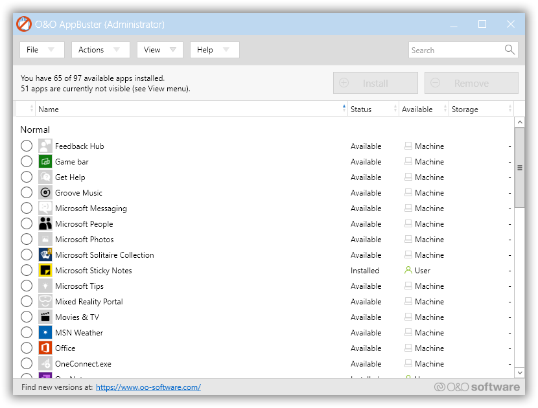The image size is (538, 408).
Task: Click the Microsoft Messaging app name
Action: pyautogui.click(x=91, y=209)
